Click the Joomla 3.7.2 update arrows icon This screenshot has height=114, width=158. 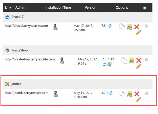111,93
